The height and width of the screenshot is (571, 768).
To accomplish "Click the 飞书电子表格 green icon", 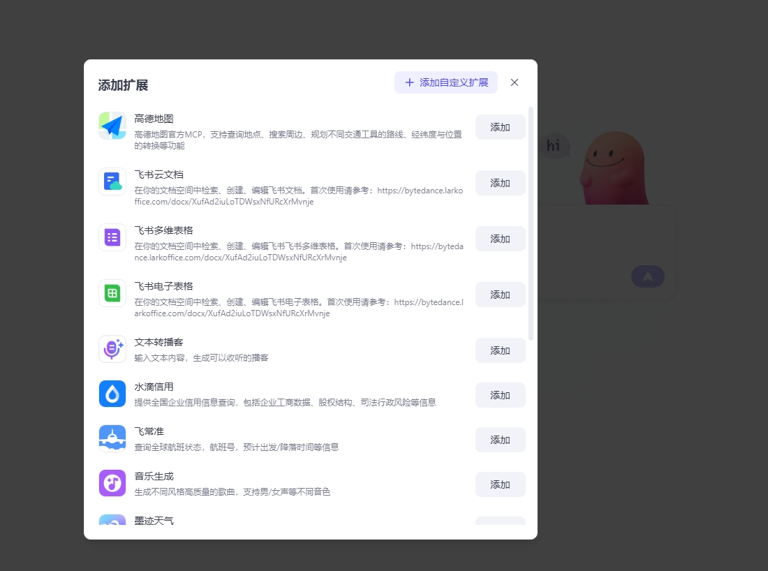I will point(112,293).
